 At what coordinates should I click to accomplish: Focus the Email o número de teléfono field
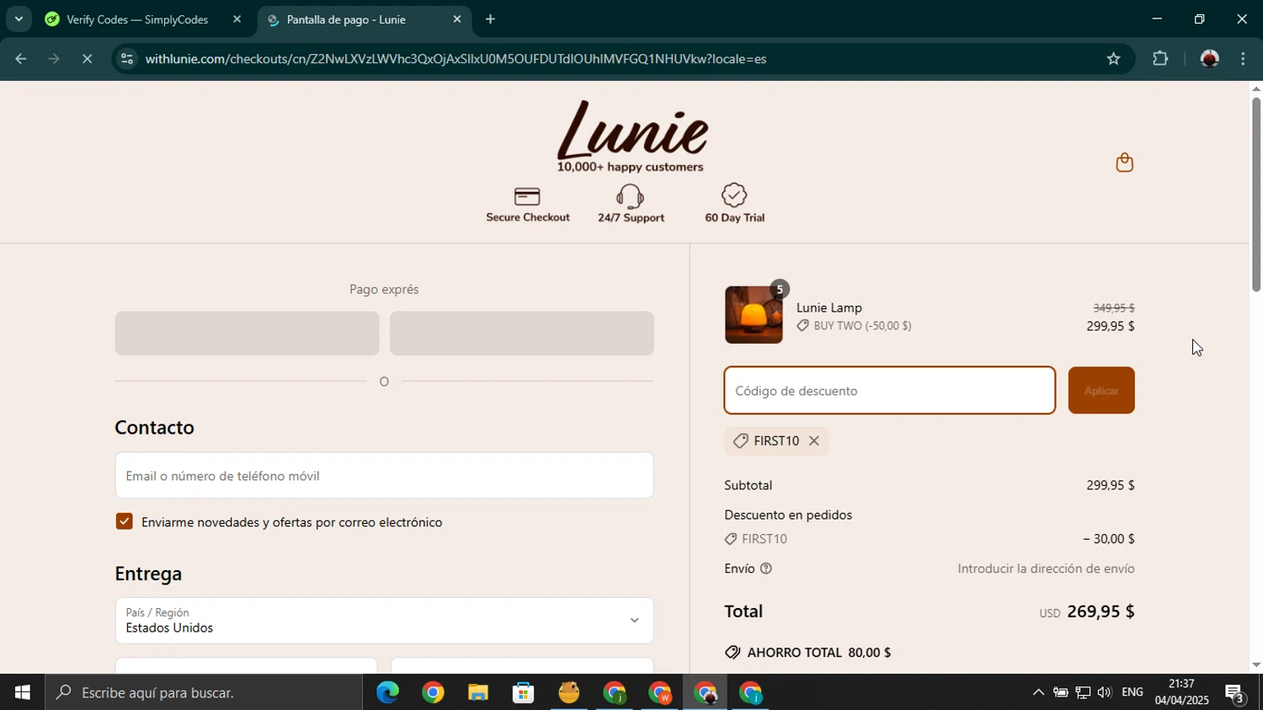pyautogui.click(x=384, y=476)
